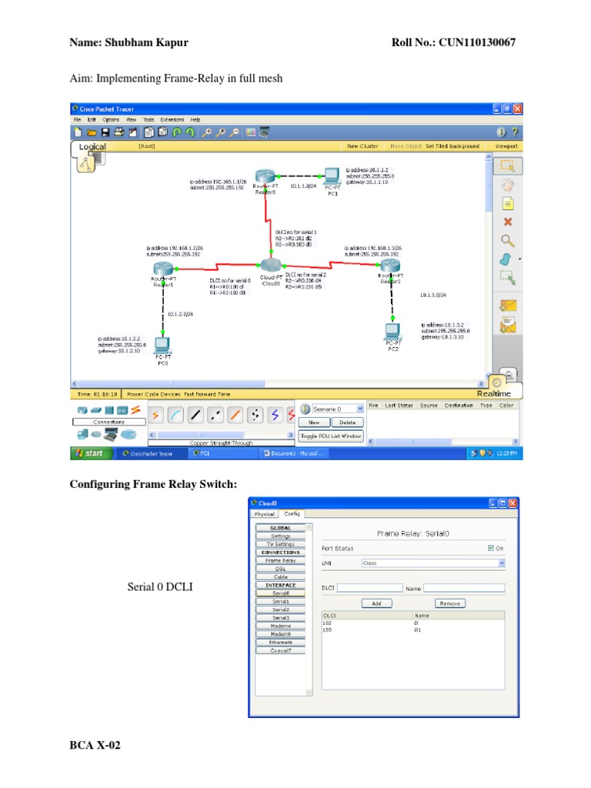Image resolution: width=591 pixels, height=788 pixels.
Task: Click the New file icon in Packet Tracer toolbar
Action: [78, 132]
